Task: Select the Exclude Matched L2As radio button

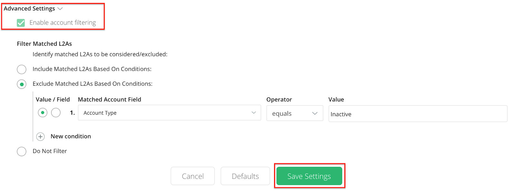Action: pyautogui.click(x=22, y=84)
